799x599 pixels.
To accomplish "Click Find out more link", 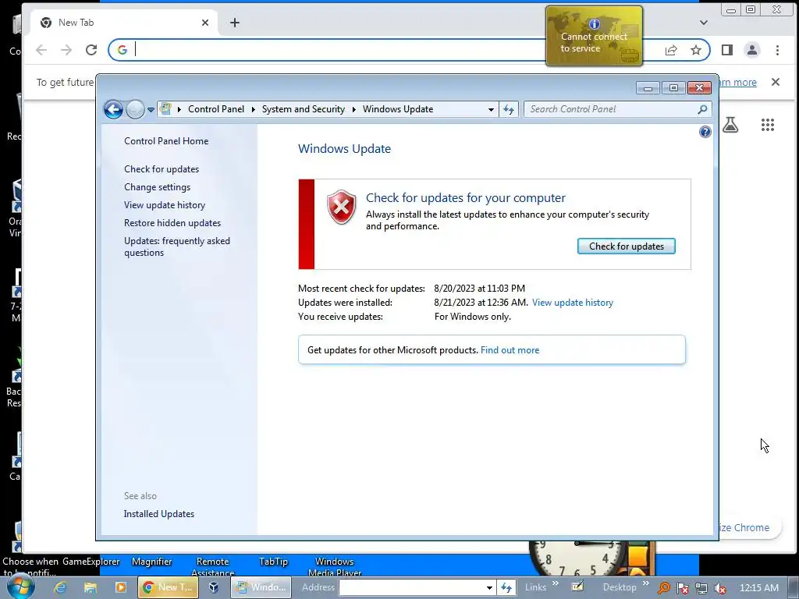I will coord(510,350).
